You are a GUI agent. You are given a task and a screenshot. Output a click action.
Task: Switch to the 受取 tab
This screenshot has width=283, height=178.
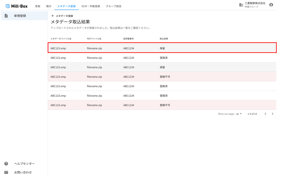coord(38,6)
